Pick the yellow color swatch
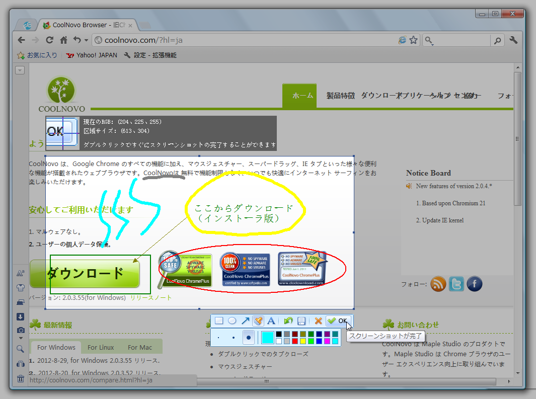Viewport: 536px width, 399px height. tap(303, 341)
